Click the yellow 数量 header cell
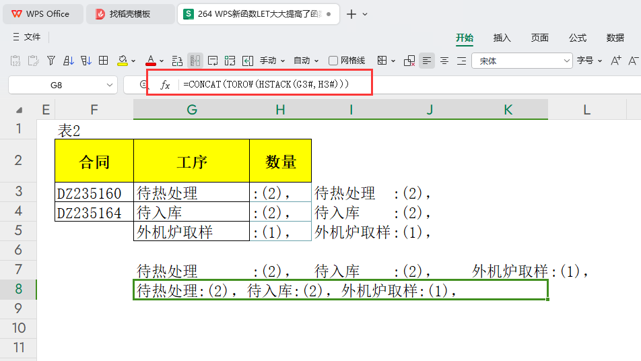Image resolution: width=641 pixels, height=361 pixels. (x=280, y=161)
